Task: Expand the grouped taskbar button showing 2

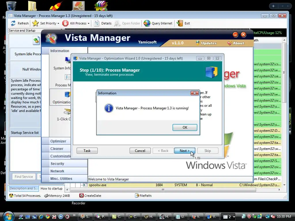Action: pyautogui.click(x=228, y=217)
